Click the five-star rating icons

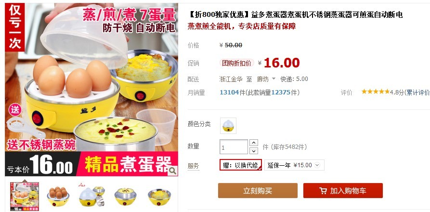pos(375,92)
